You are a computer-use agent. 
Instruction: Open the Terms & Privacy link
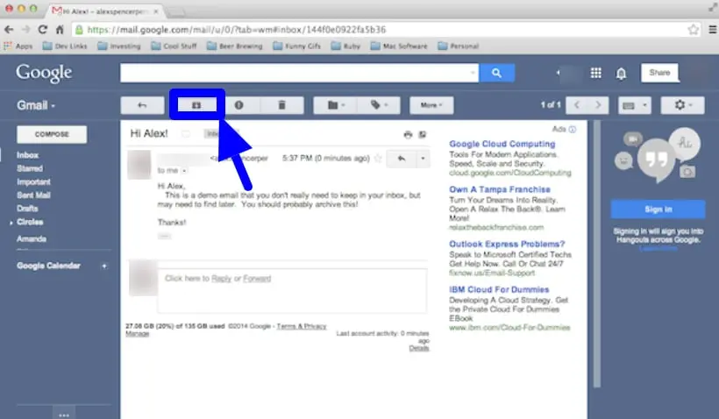pos(302,326)
